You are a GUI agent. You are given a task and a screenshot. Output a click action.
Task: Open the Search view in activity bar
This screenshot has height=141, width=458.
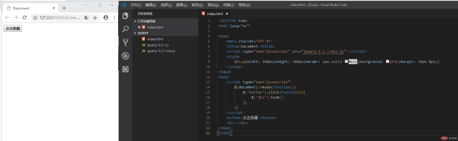(125, 29)
